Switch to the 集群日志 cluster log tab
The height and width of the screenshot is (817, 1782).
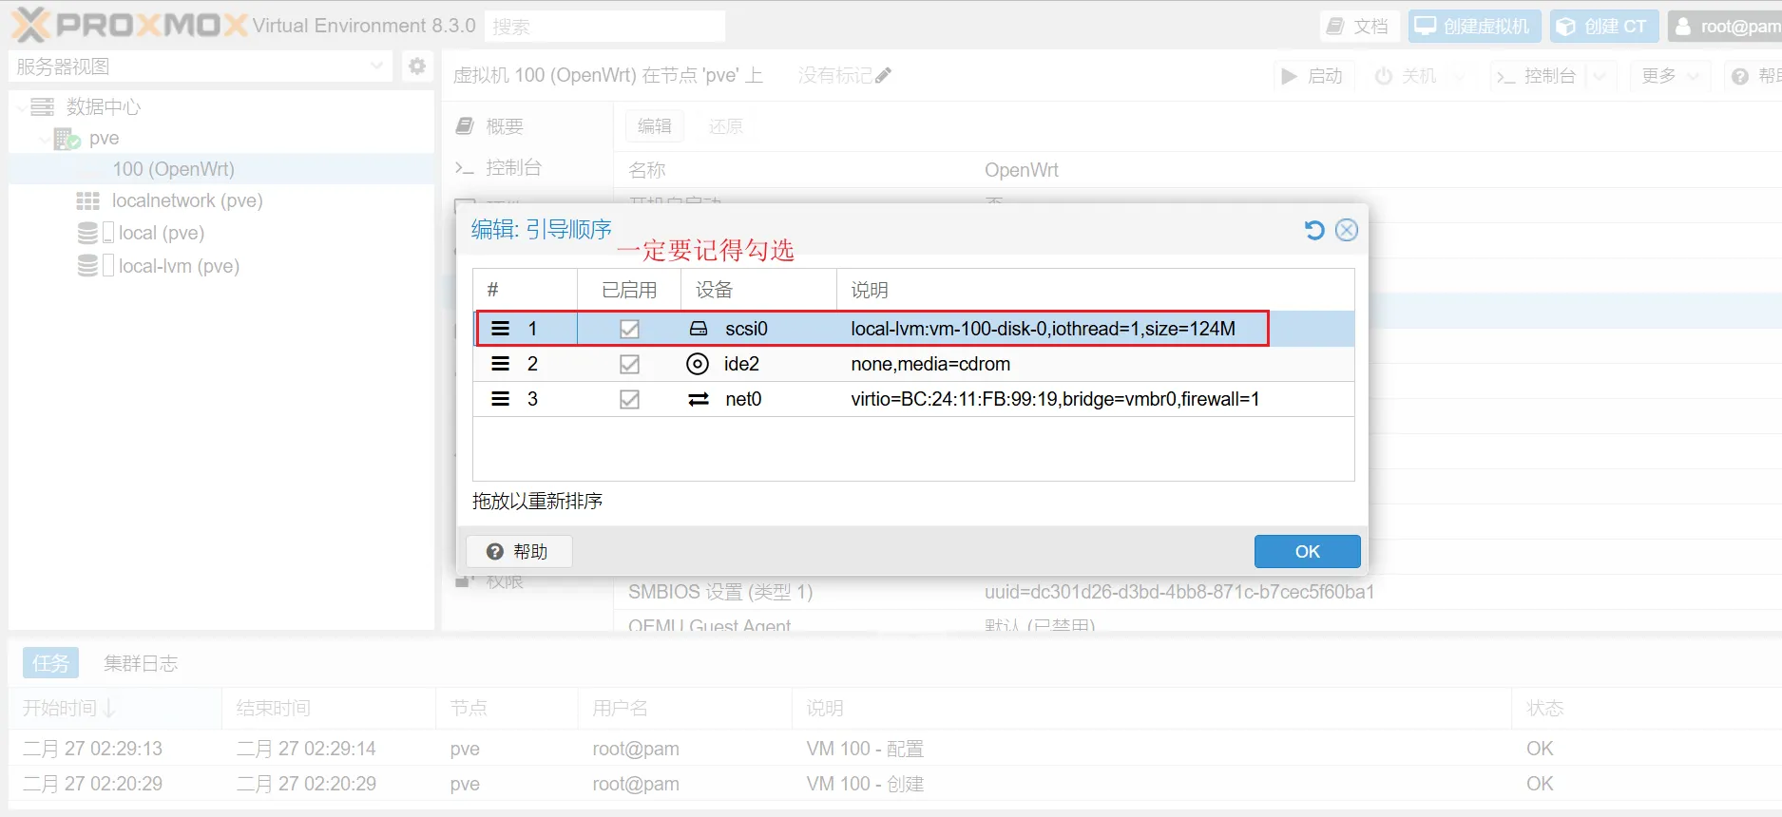(141, 663)
